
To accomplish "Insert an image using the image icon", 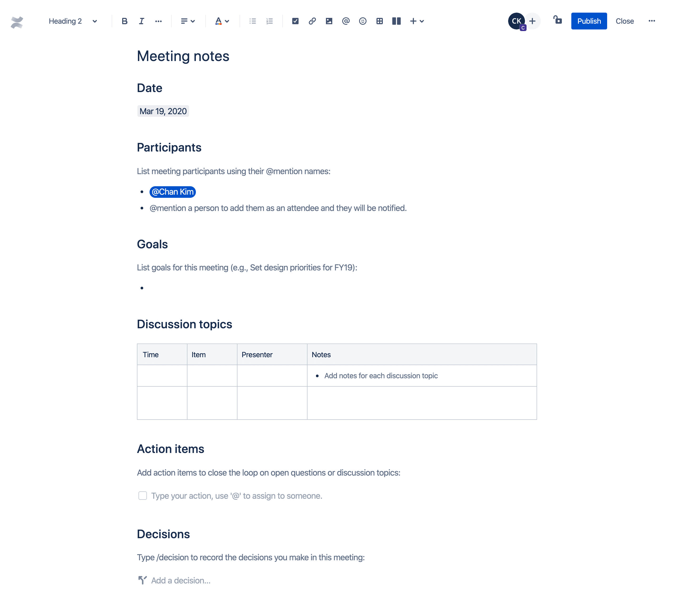I will [x=329, y=21].
